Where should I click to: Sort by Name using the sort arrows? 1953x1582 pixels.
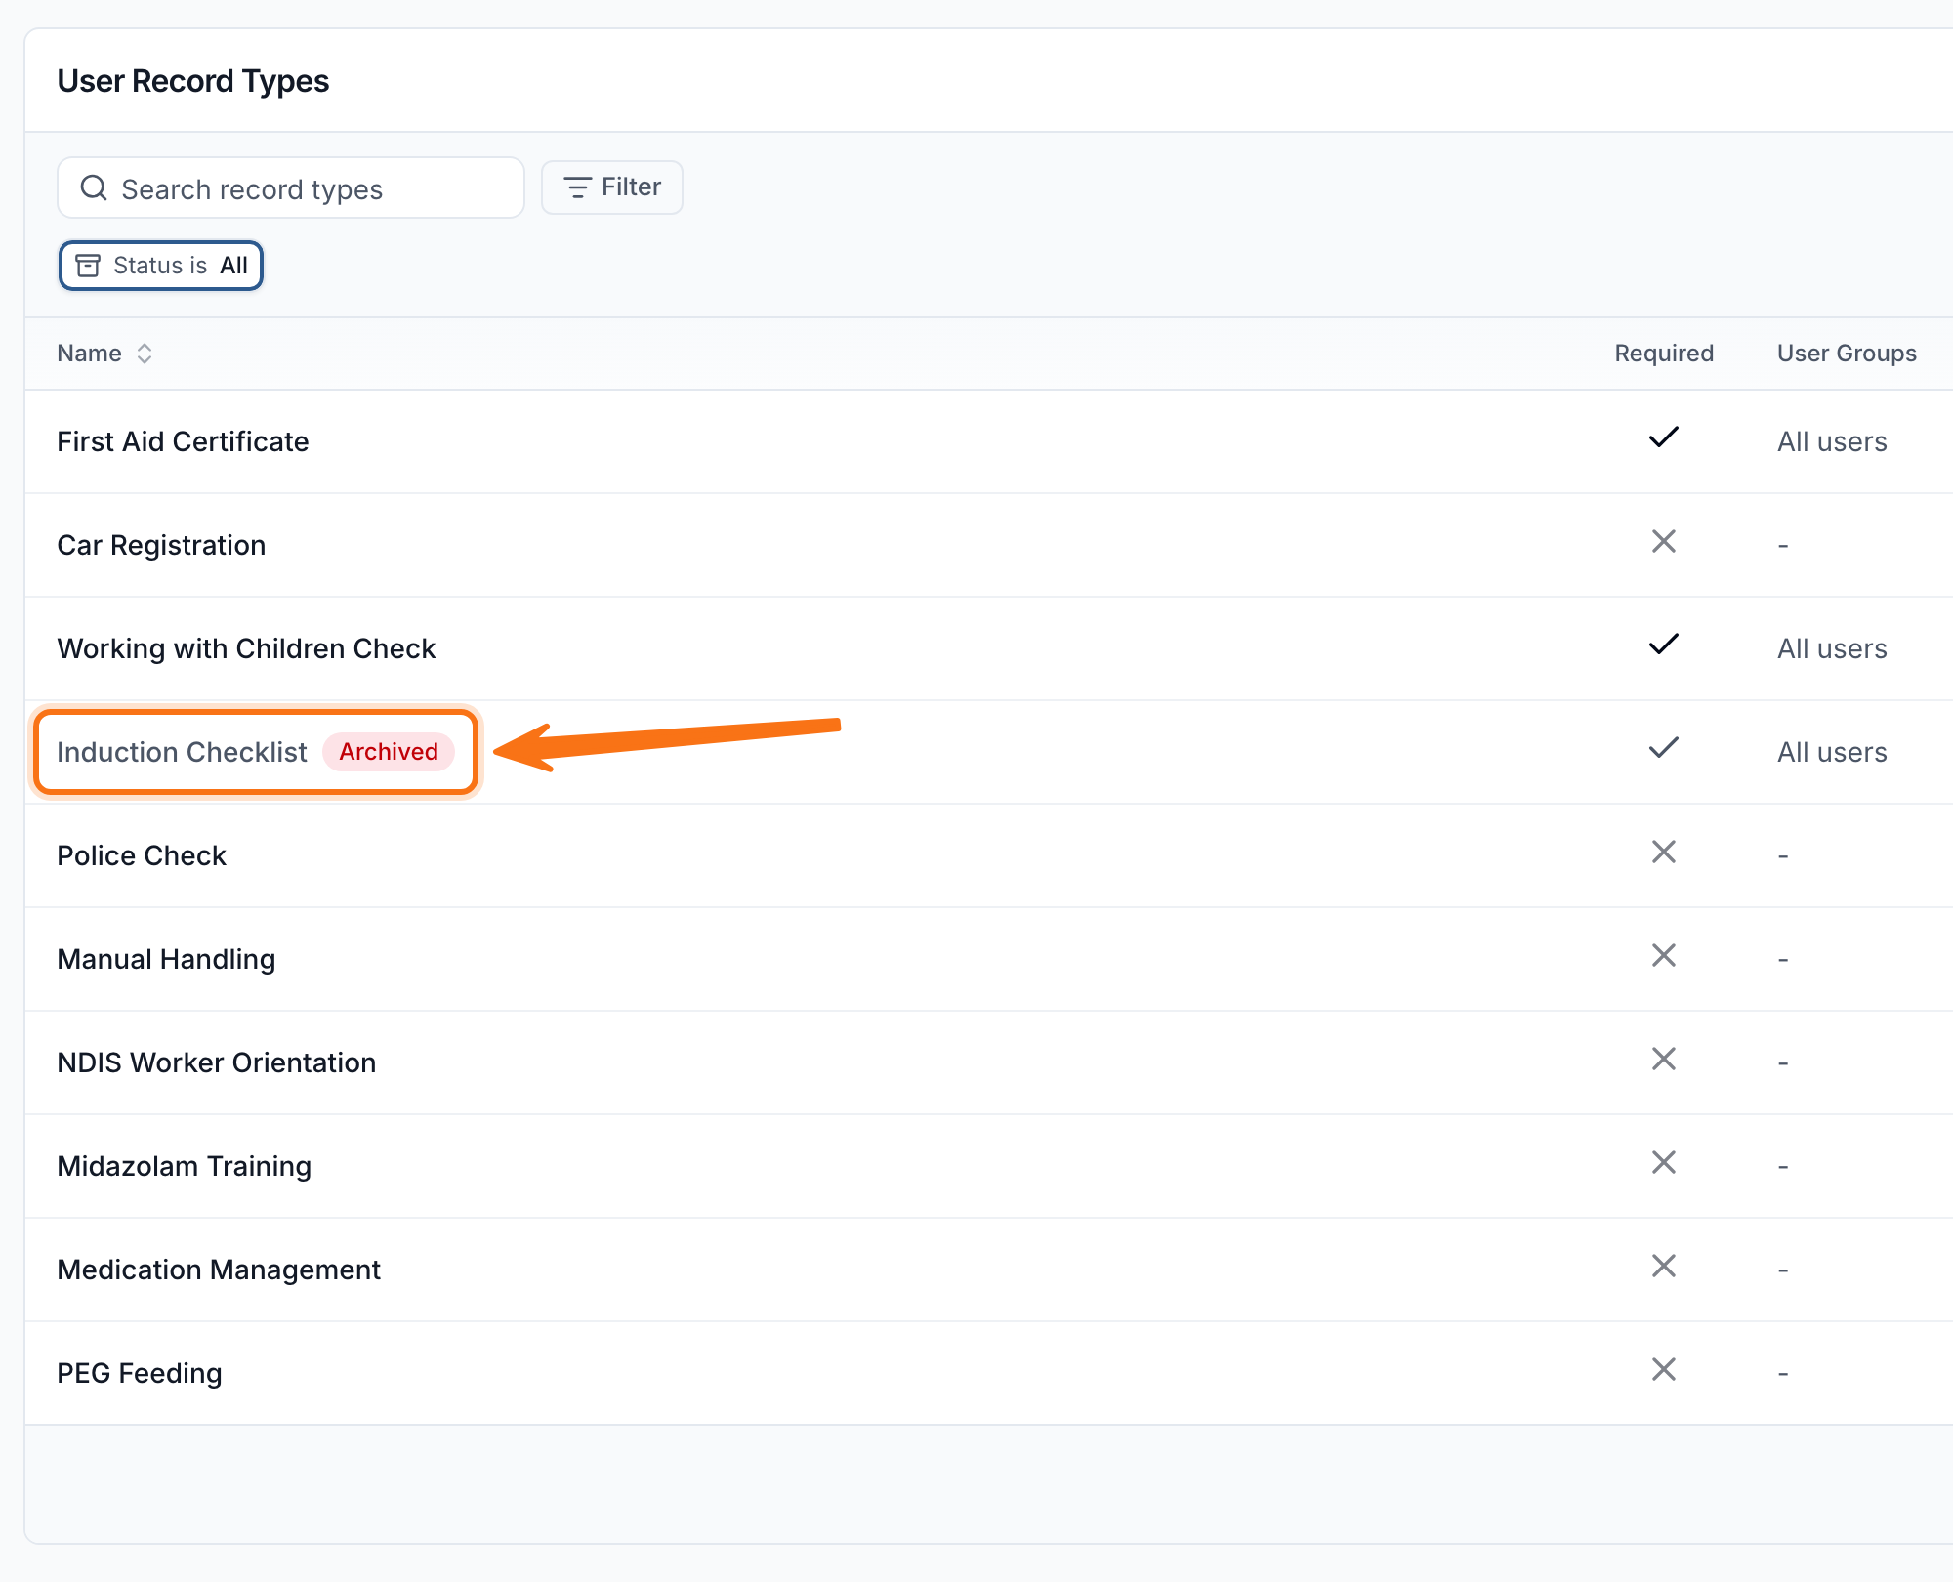coord(145,354)
